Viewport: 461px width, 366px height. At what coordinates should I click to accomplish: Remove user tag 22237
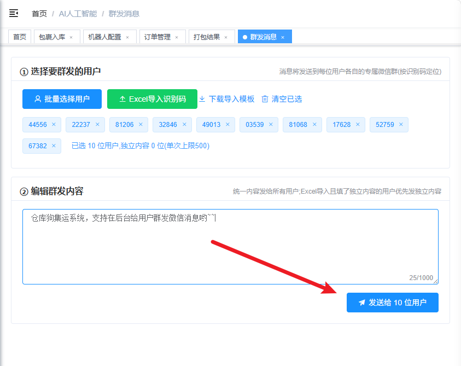97,124
